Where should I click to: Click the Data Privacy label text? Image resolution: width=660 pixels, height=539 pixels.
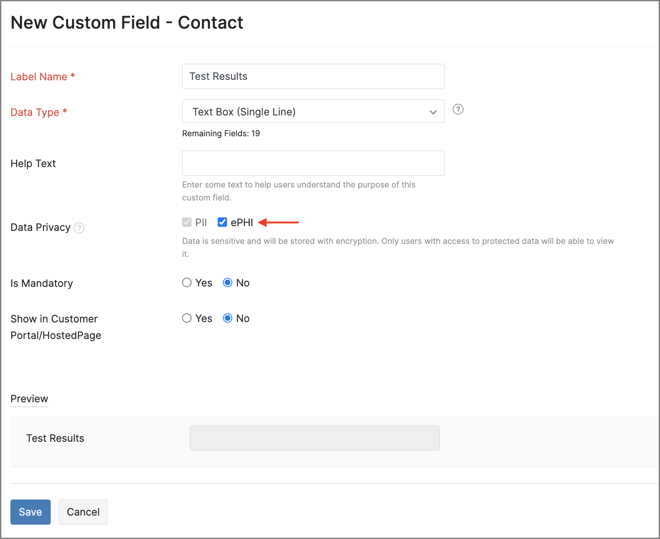tap(40, 227)
